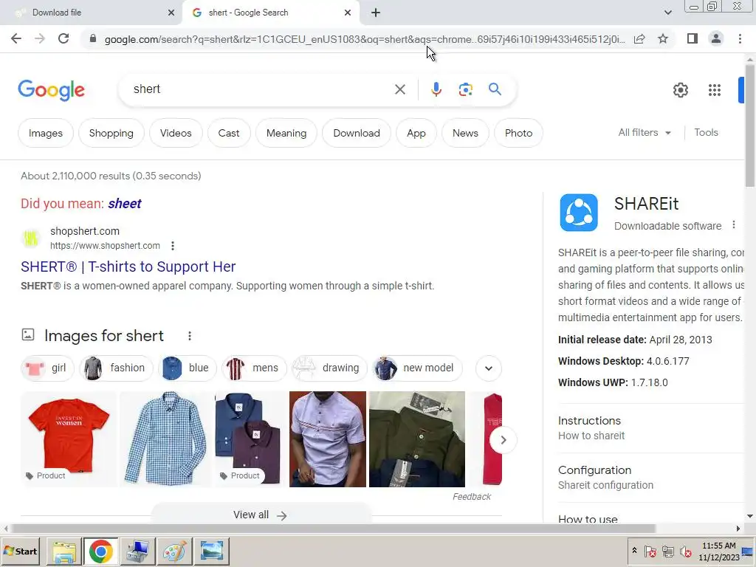Screen dimensions: 756x567
Task: Submit search with the magnifier icon
Action: 495,89
